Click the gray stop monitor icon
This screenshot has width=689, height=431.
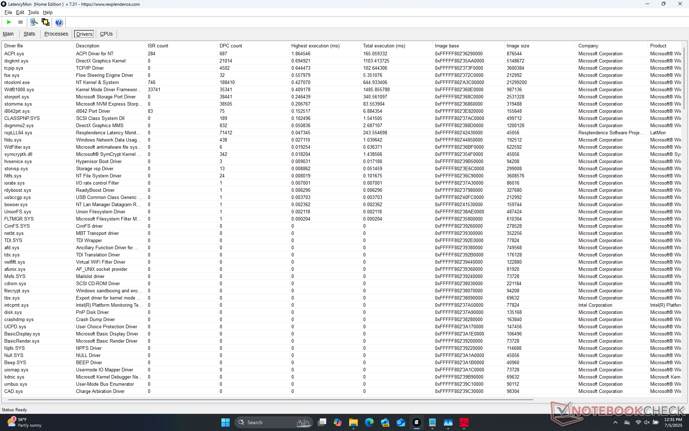[x=20, y=22]
